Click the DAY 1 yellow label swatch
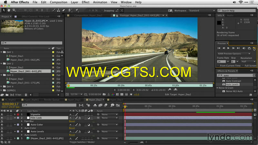The image size is (258, 145). pyautogui.click(x=53, y=52)
